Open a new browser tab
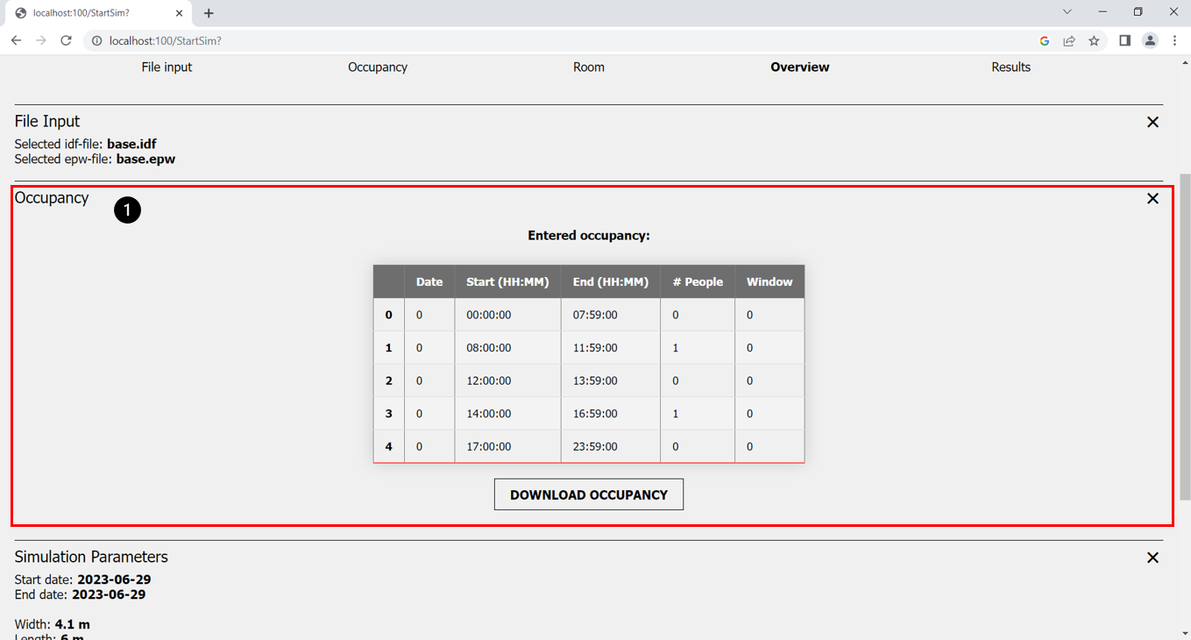This screenshot has height=640, width=1191. pyautogui.click(x=209, y=13)
